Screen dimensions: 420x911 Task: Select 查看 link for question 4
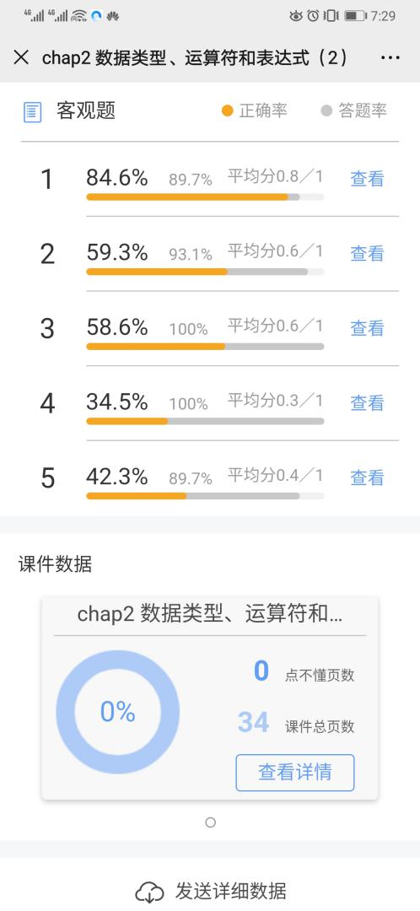(x=367, y=402)
